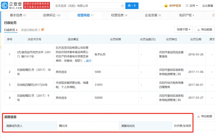Click penalty date 2018-03-26
Viewport: 215px width, 139px height.
tap(196, 55)
